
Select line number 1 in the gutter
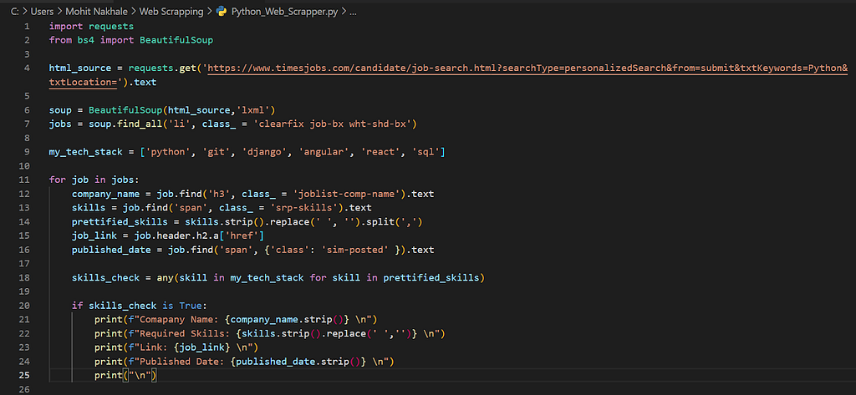28,26
